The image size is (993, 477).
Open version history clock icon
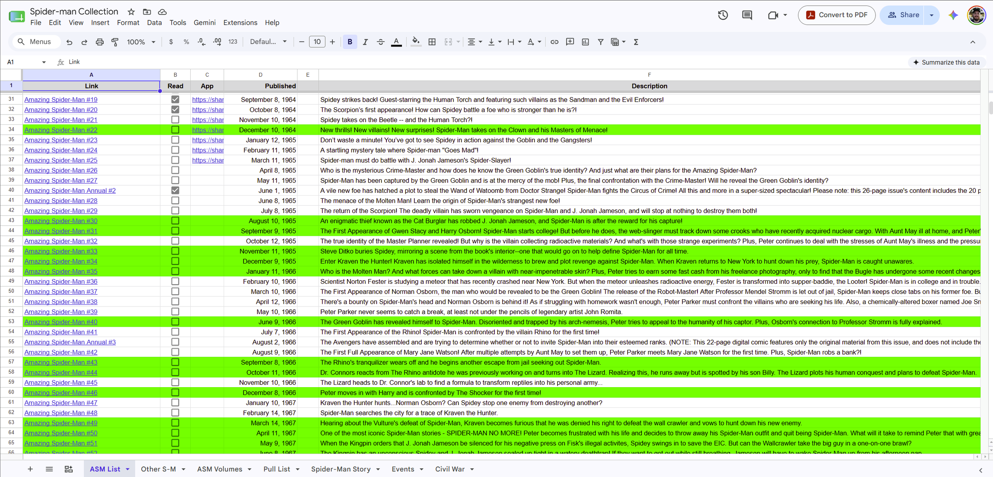[x=723, y=15]
